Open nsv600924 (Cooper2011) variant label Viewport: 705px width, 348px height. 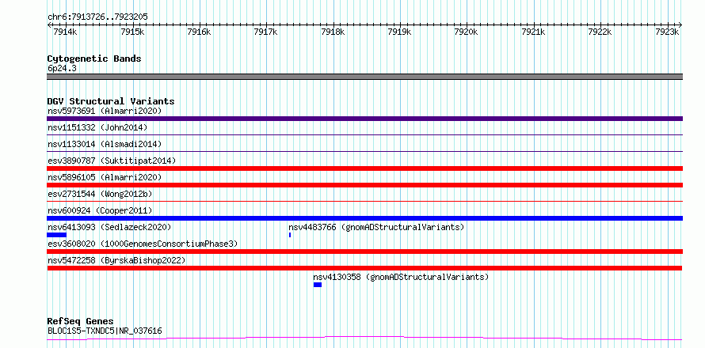coord(100,210)
